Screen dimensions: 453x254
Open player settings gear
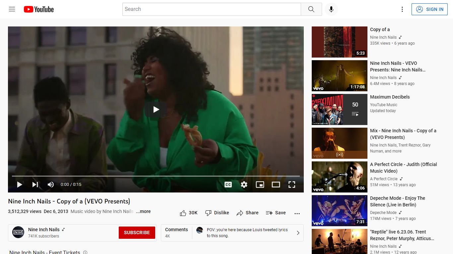click(x=244, y=185)
